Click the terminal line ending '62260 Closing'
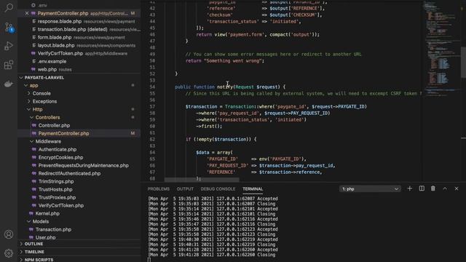 [x=213, y=255]
